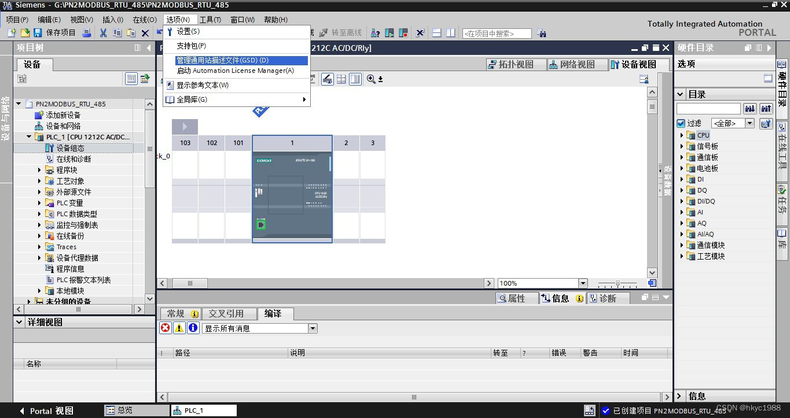Click the project search input field

coord(497,34)
